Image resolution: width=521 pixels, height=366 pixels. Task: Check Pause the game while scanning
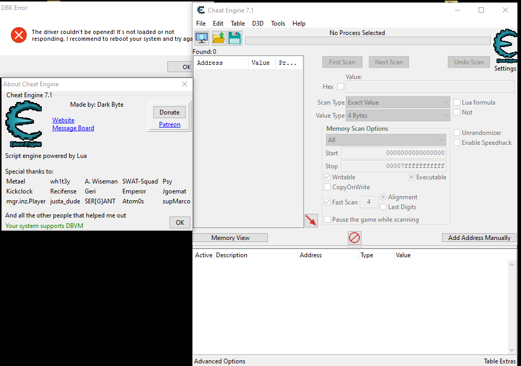327,220
